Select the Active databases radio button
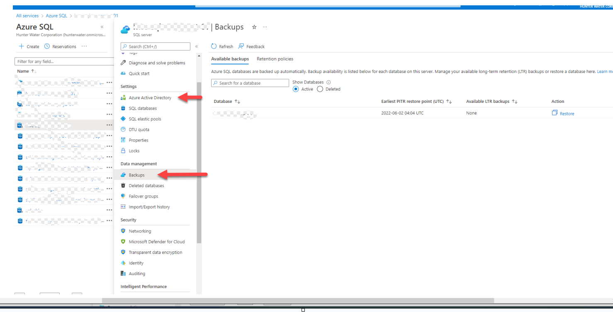This screenshot has height=312, width=613. click(296, 89)
